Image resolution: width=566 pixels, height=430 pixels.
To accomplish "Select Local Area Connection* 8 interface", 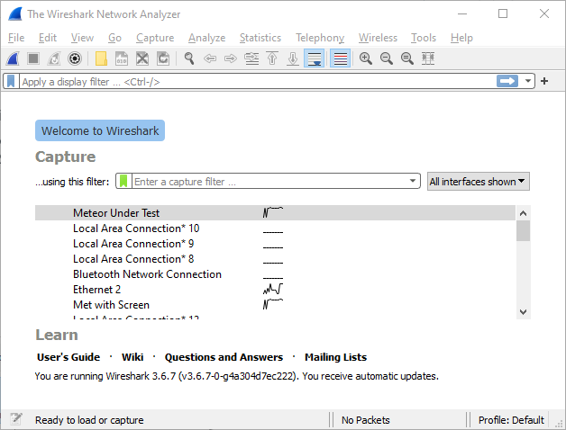I will tap(275, 259).
